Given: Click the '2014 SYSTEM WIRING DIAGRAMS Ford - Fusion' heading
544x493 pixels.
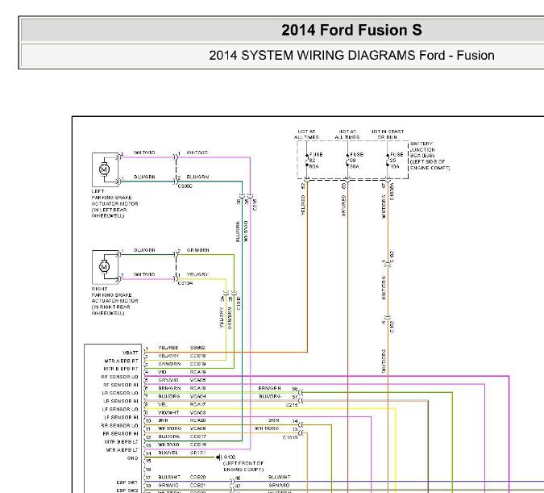Looking at the screenshot, I should tap(351, 56).
